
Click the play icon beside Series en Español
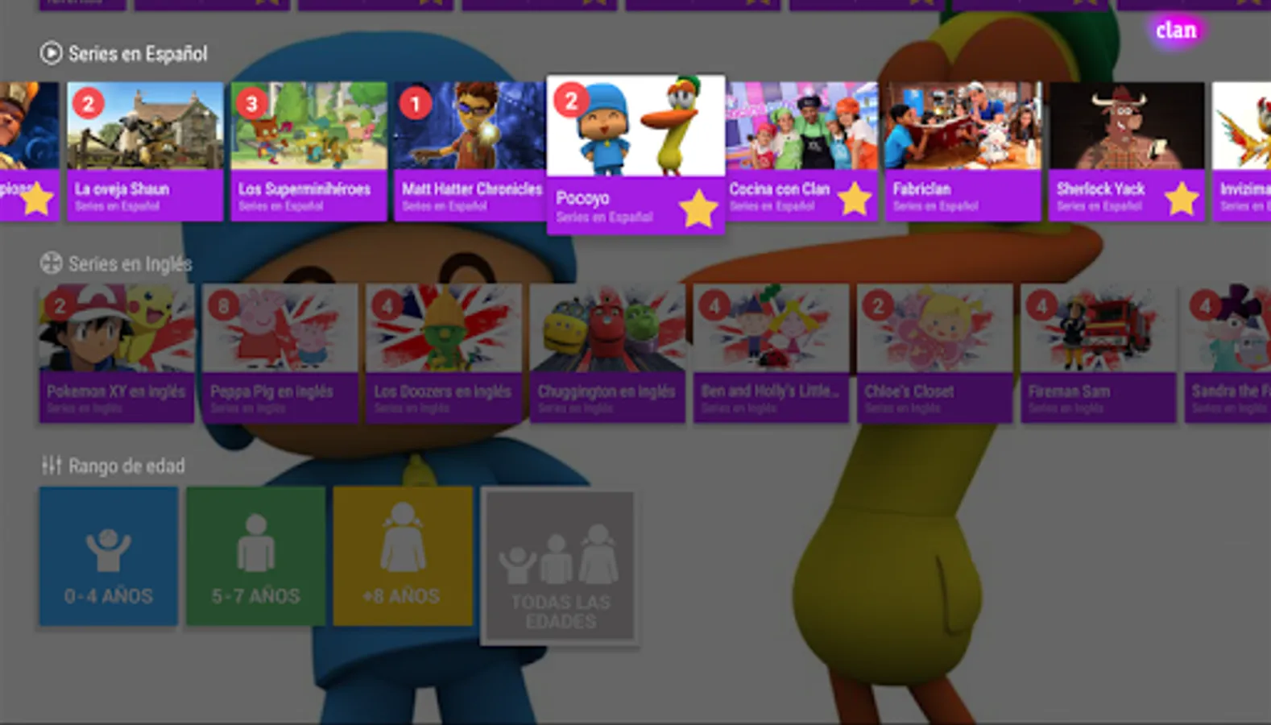(51, 53)
